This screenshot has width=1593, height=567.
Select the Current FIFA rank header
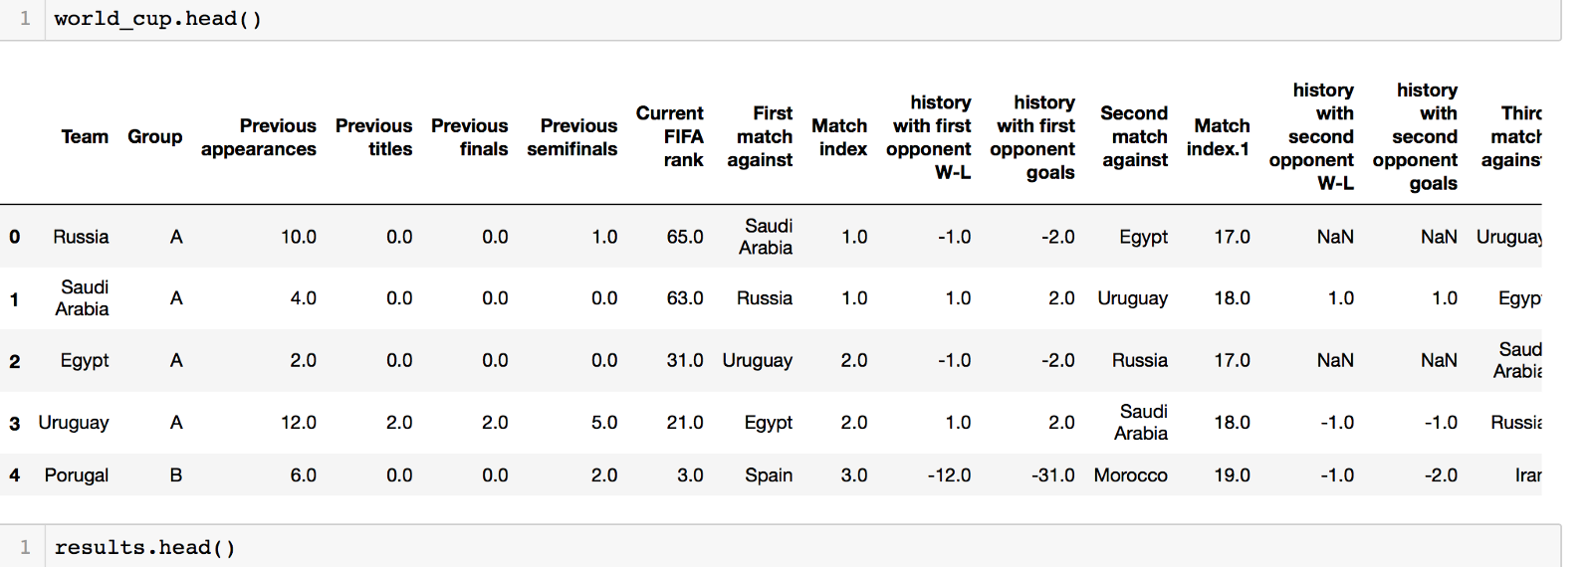tap(670, 136)
